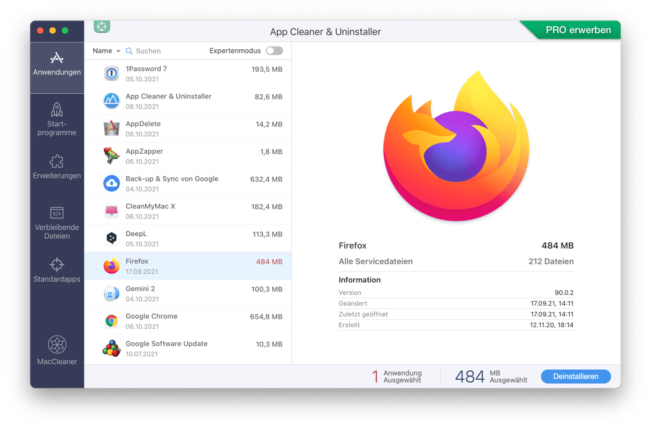
Task: Select the Google Chrome entry name
Action: [152, 317]
